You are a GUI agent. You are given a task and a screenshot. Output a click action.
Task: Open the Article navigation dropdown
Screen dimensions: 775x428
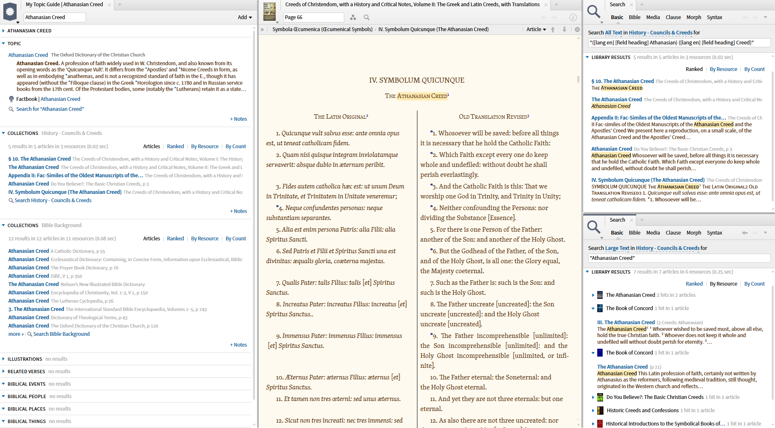point(536,29)
